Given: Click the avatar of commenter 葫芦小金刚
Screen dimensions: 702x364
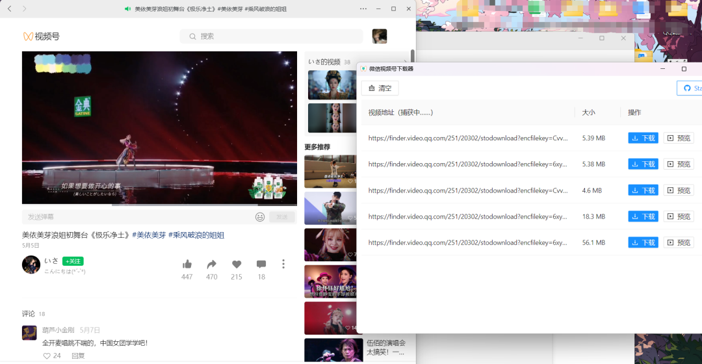Looking at the screenshot, I should pos(29,333).
